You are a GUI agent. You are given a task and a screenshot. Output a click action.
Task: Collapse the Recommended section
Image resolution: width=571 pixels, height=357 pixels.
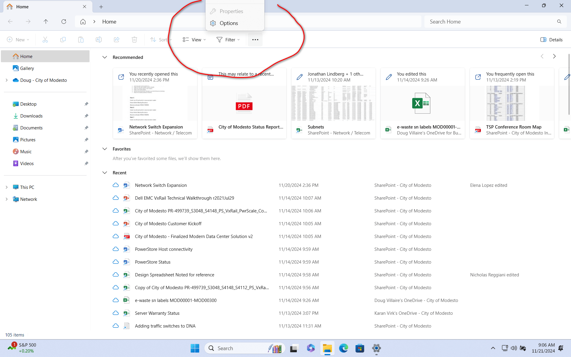pyautogui.click(x=105, y=57)
